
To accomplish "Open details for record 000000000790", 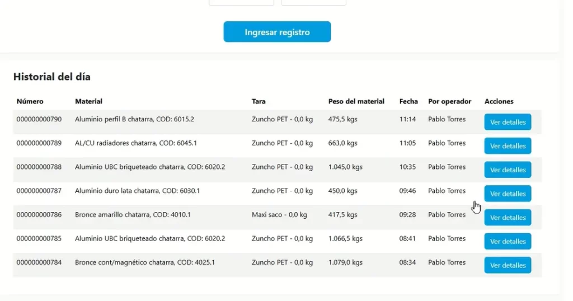I will [508, 122].
